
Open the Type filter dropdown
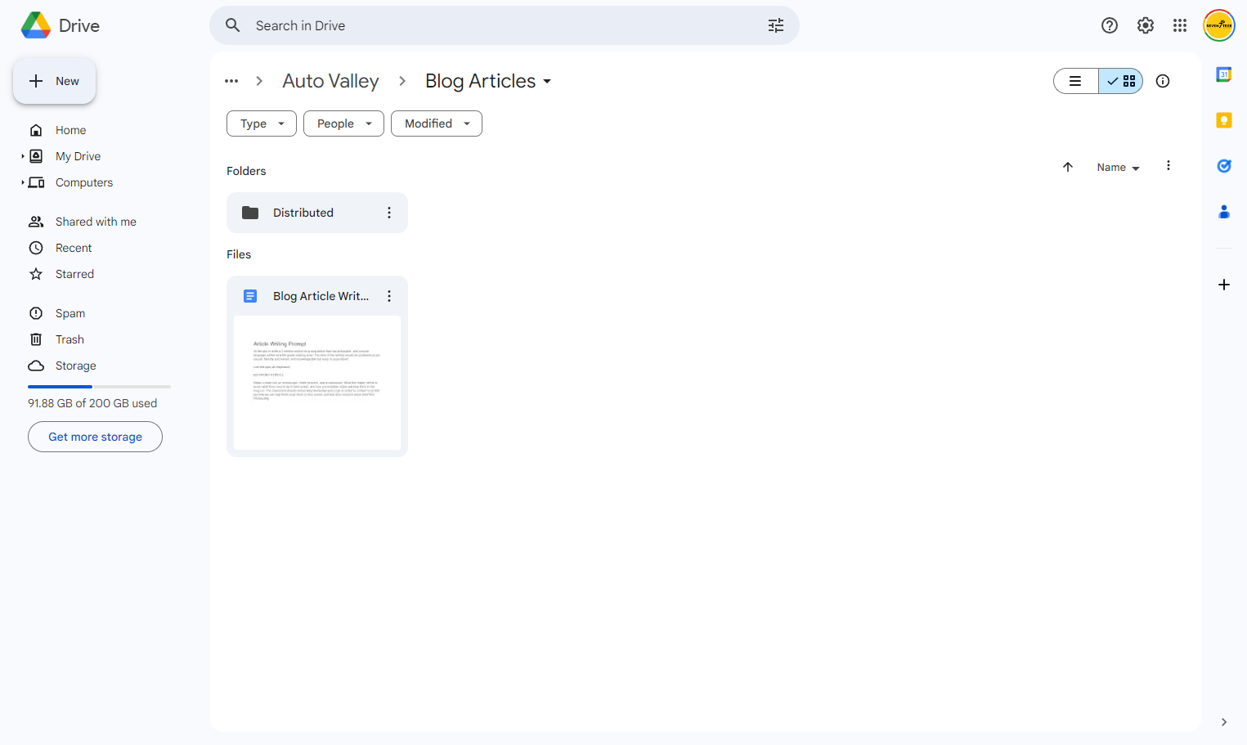pyautogui.click(x=262, y=123)
